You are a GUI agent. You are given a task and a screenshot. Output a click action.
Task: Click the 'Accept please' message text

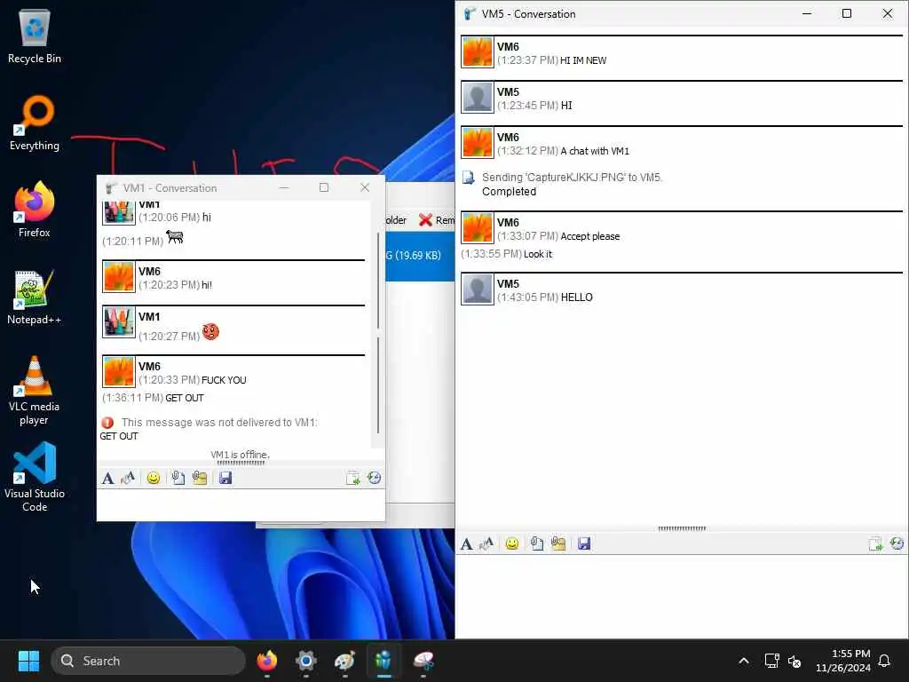tap(590, 236)
